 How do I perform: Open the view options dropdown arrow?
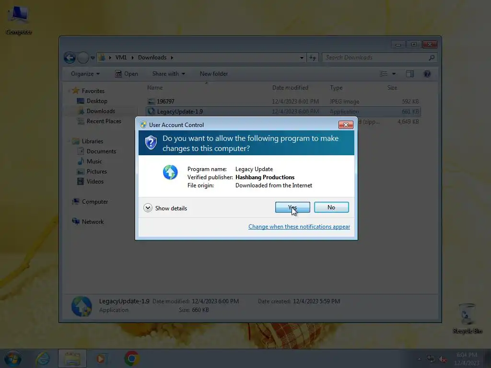click(394, 74)
